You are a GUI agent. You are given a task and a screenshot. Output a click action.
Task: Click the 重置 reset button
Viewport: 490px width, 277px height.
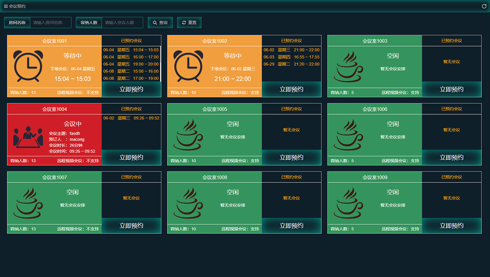(x=189, y=22)
